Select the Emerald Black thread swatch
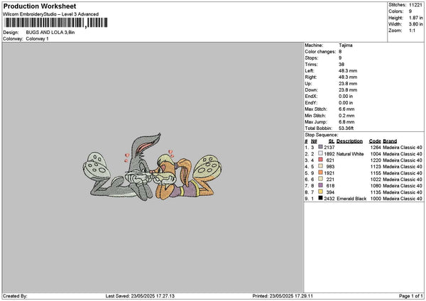Screen dimensions: 426x301 pyautogui.click(x=321, y=198)
